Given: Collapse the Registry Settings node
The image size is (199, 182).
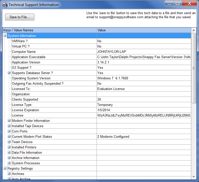Looking at the screenshot, I should point(5,168).
